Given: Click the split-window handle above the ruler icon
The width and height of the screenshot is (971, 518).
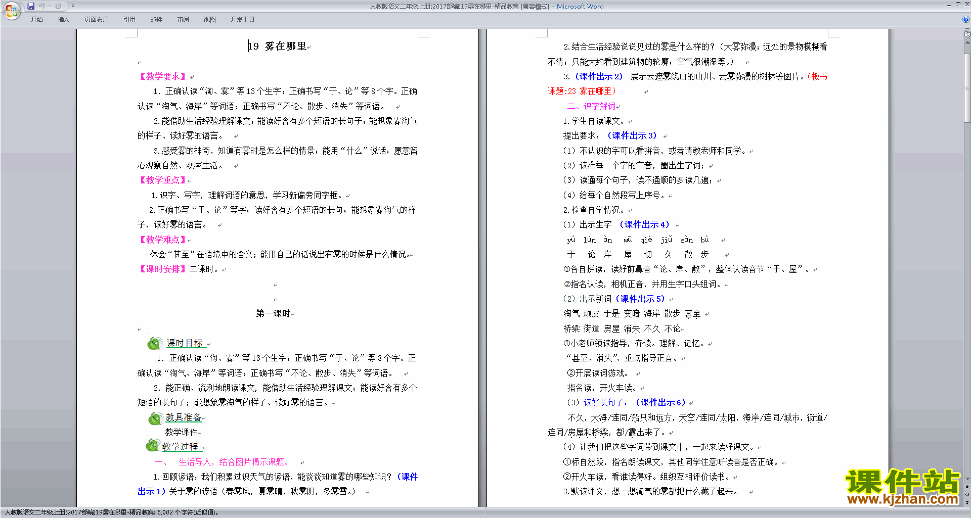Looking at the screenshot, I should pos(967,29).
